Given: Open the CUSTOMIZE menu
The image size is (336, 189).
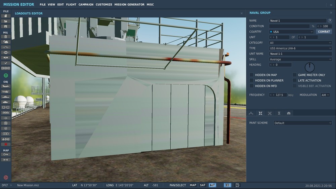Looking at the screenshot, I should pyautogui.click(x=104, y=4).
